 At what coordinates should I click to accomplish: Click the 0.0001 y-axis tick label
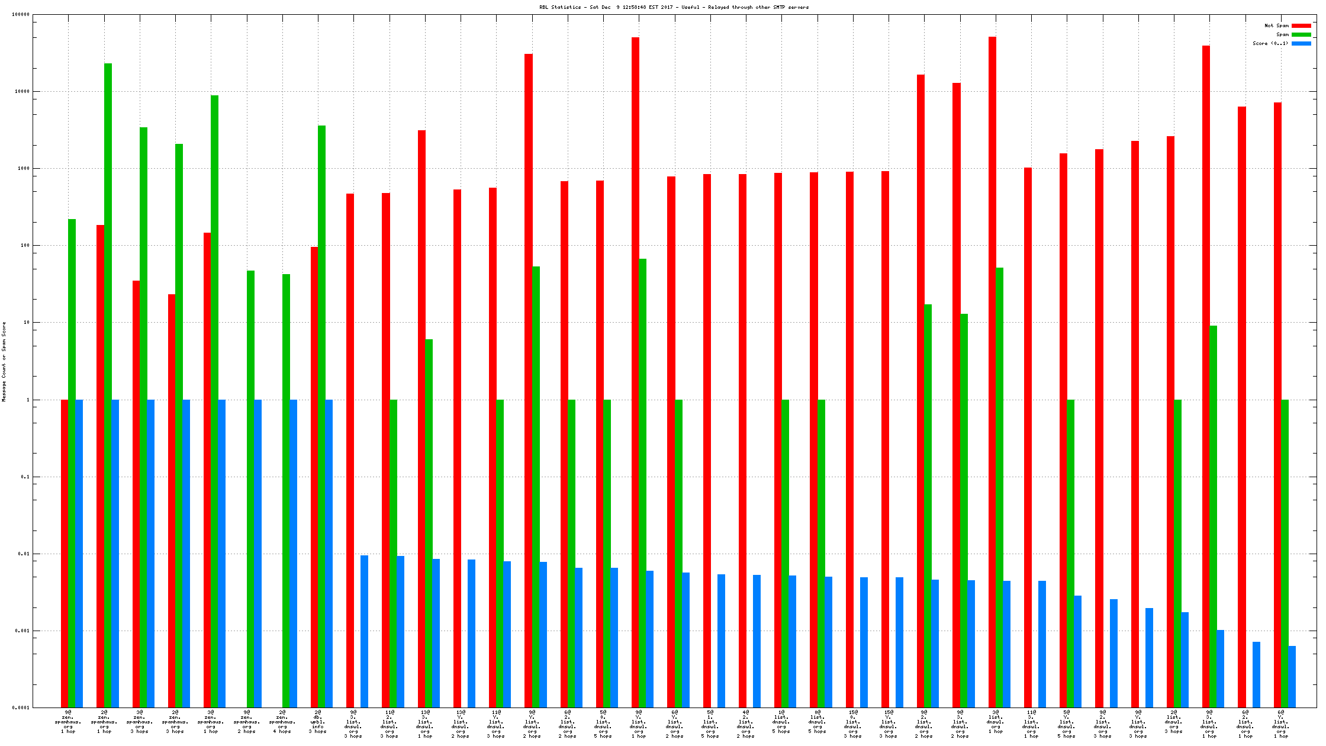21,708
